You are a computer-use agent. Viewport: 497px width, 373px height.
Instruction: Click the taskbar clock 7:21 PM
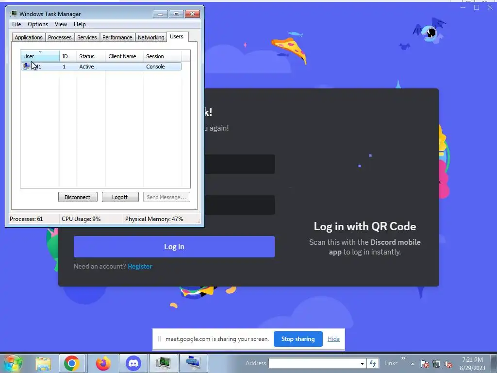pyautogui.click(x=472, y=360)
